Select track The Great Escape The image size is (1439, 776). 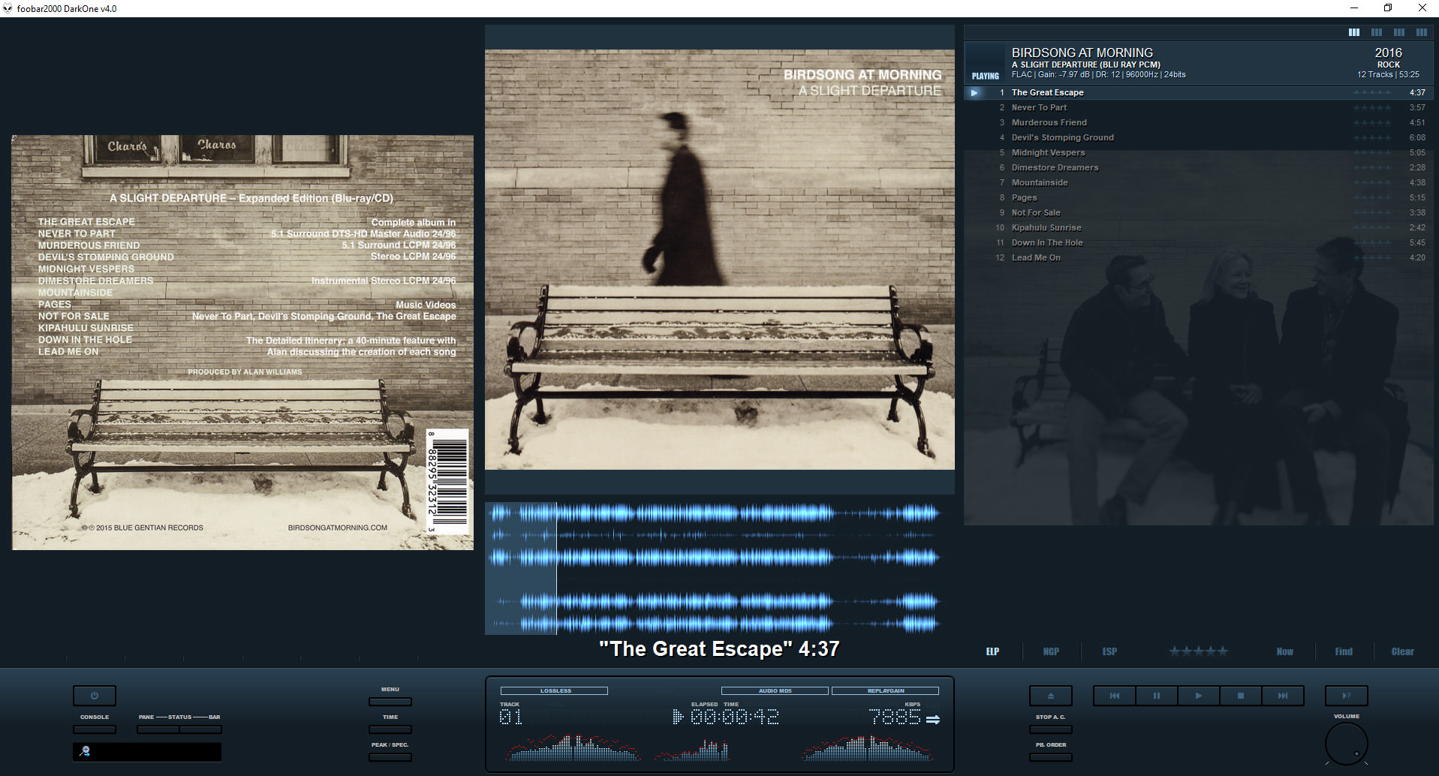point(1198,92)
